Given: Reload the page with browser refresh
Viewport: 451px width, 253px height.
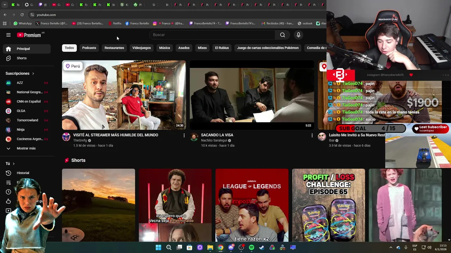Looking at the screenshot, I should click(22, 15).
